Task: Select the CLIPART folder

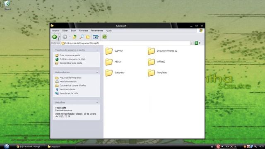Action: (114, 51)
